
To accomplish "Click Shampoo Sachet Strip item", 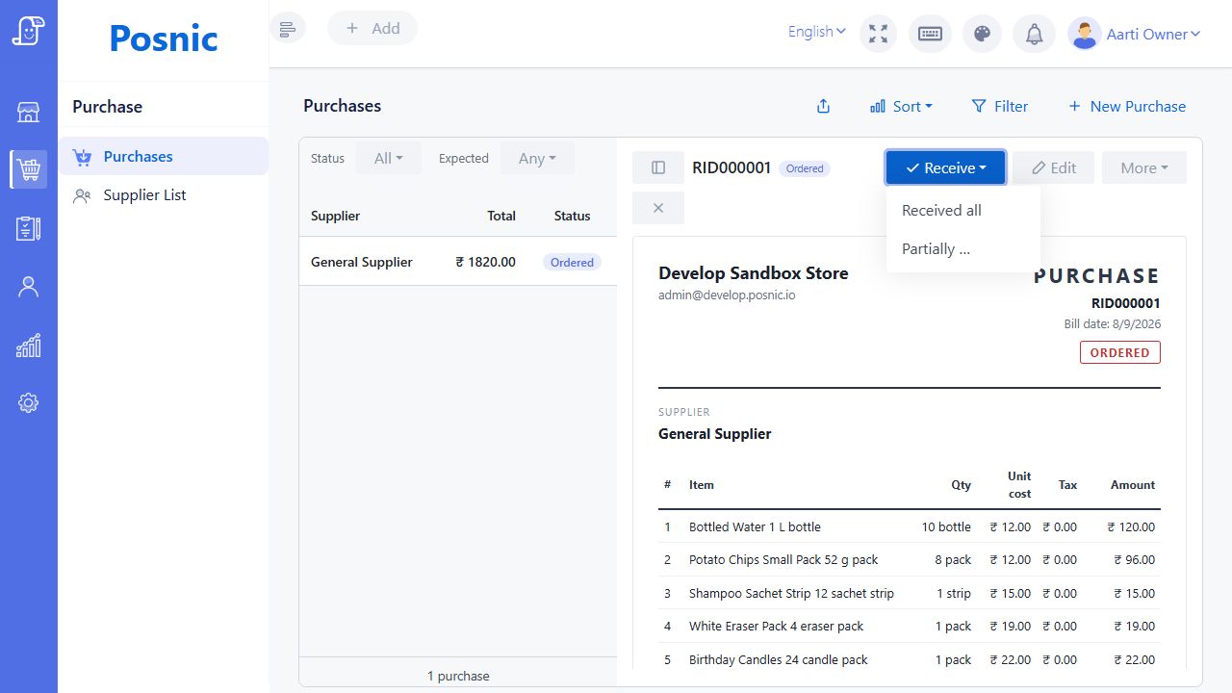I will click(791, 593).
